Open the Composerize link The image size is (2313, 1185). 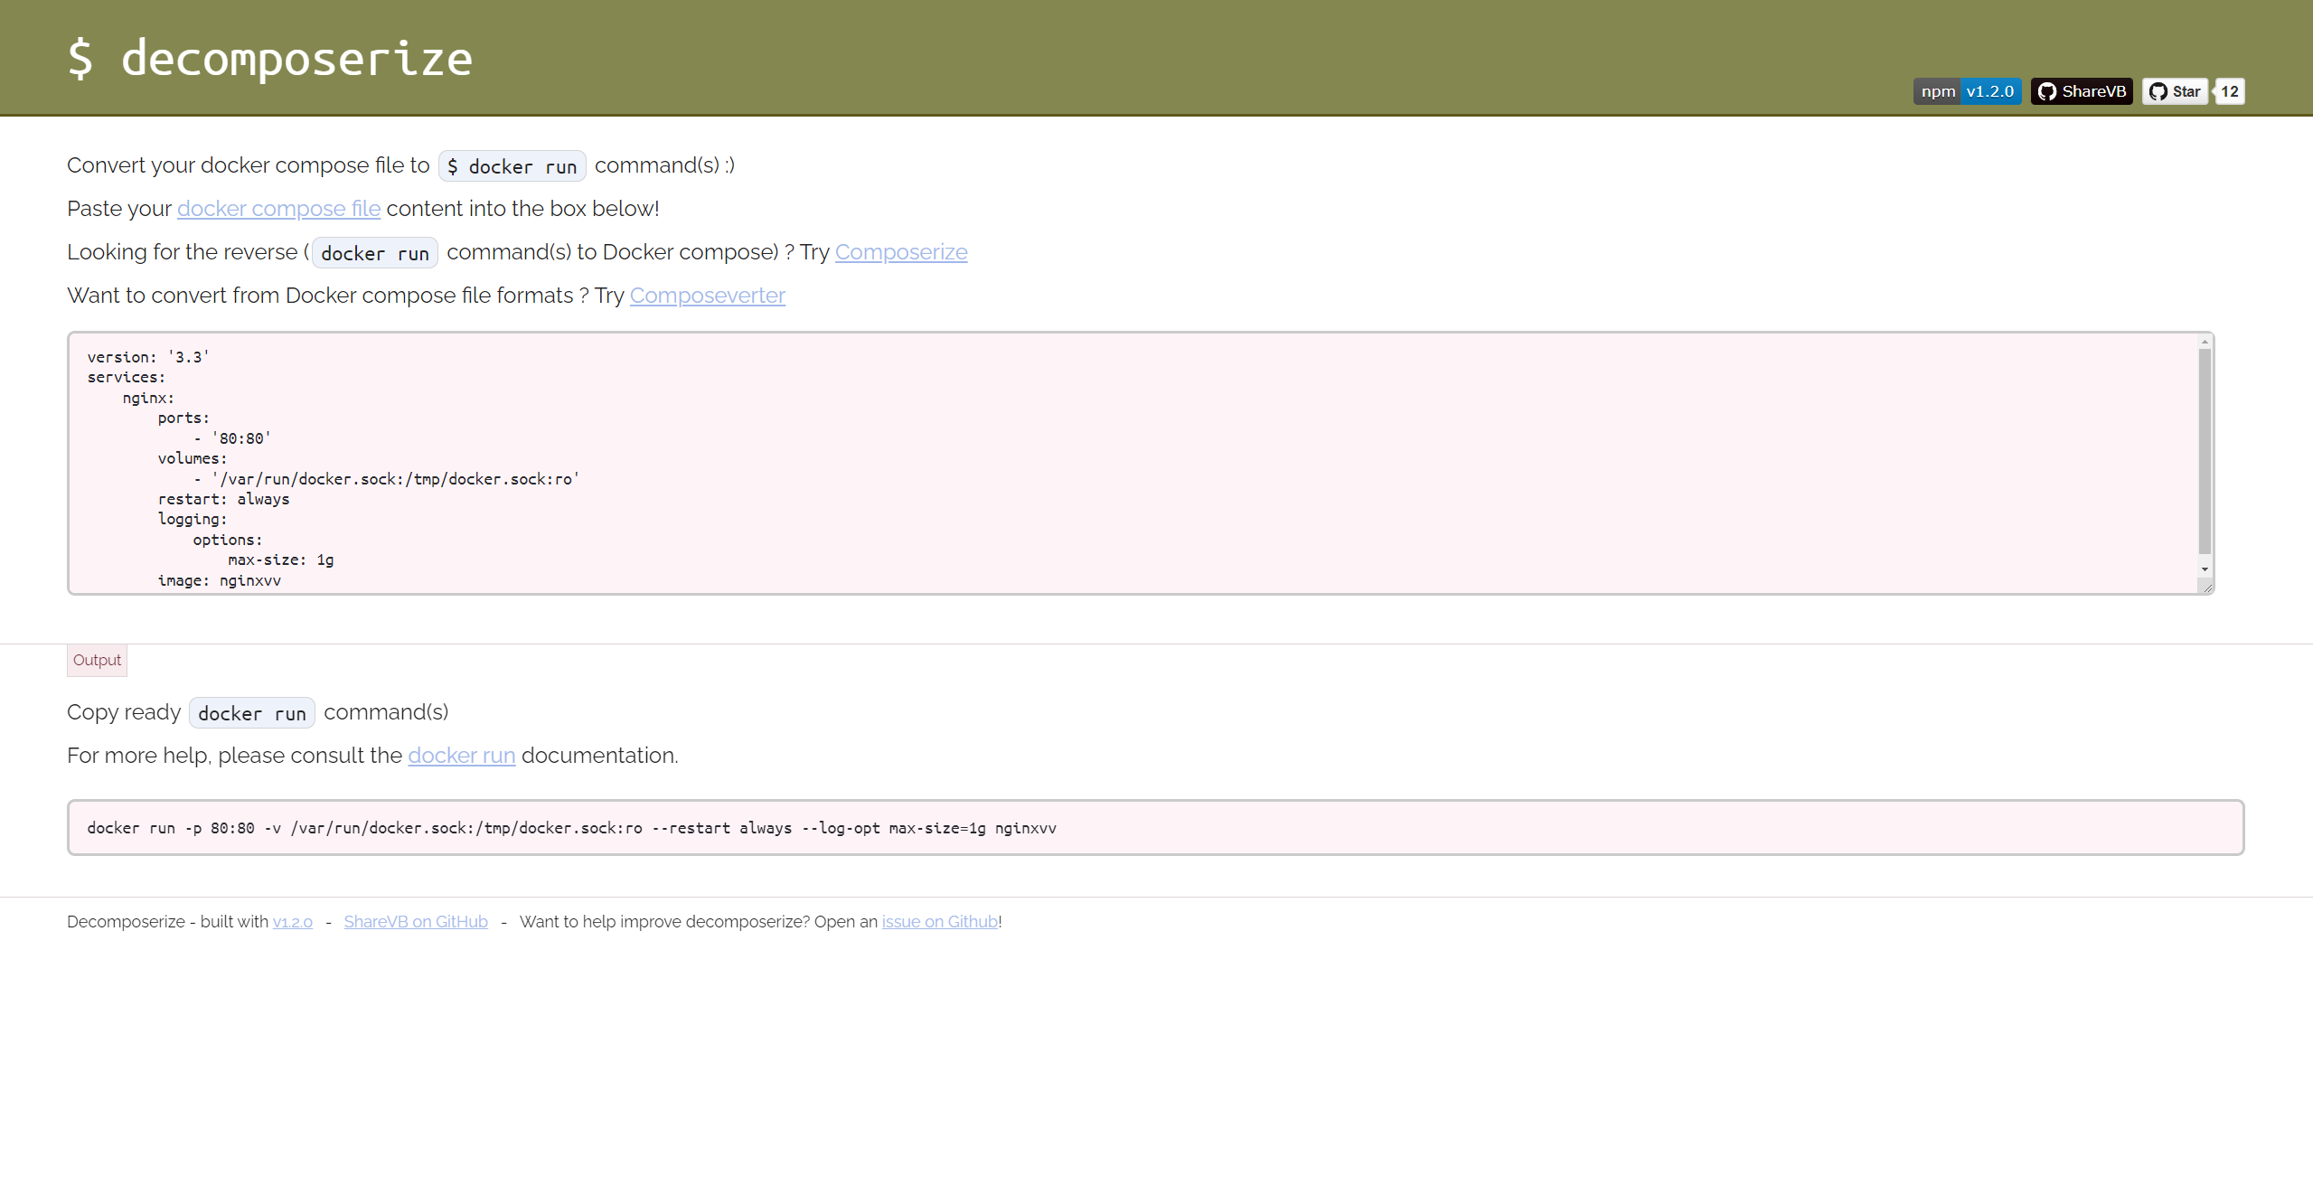tap(900, 252)
